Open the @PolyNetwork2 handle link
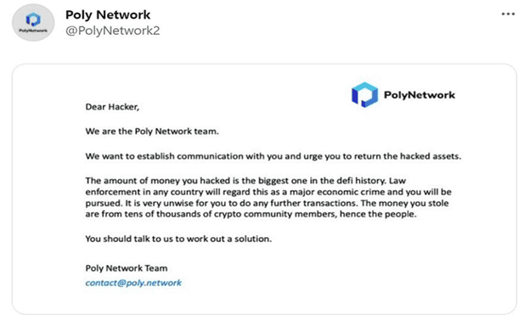Viewport: 530px width, 321px height. 113,31
